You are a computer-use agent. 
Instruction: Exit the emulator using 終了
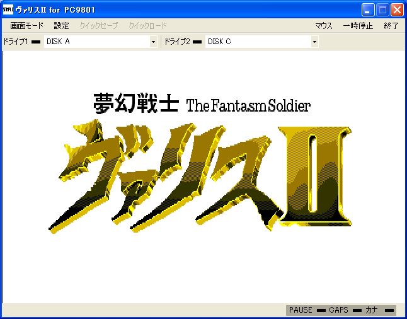(x=391, y=26)
